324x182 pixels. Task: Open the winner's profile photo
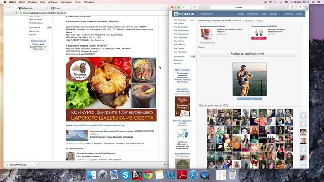point(250,79)
